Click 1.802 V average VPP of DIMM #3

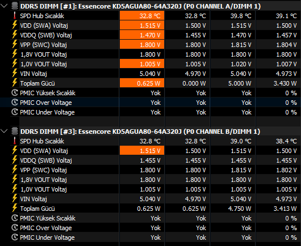286,170
